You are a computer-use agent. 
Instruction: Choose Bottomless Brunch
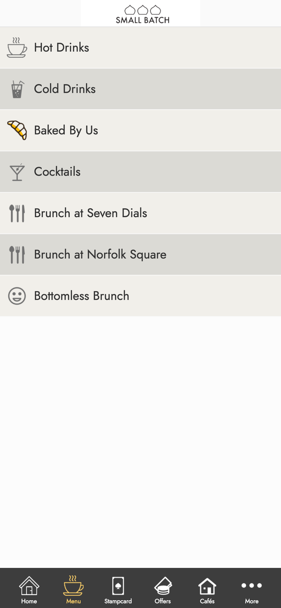140,295
